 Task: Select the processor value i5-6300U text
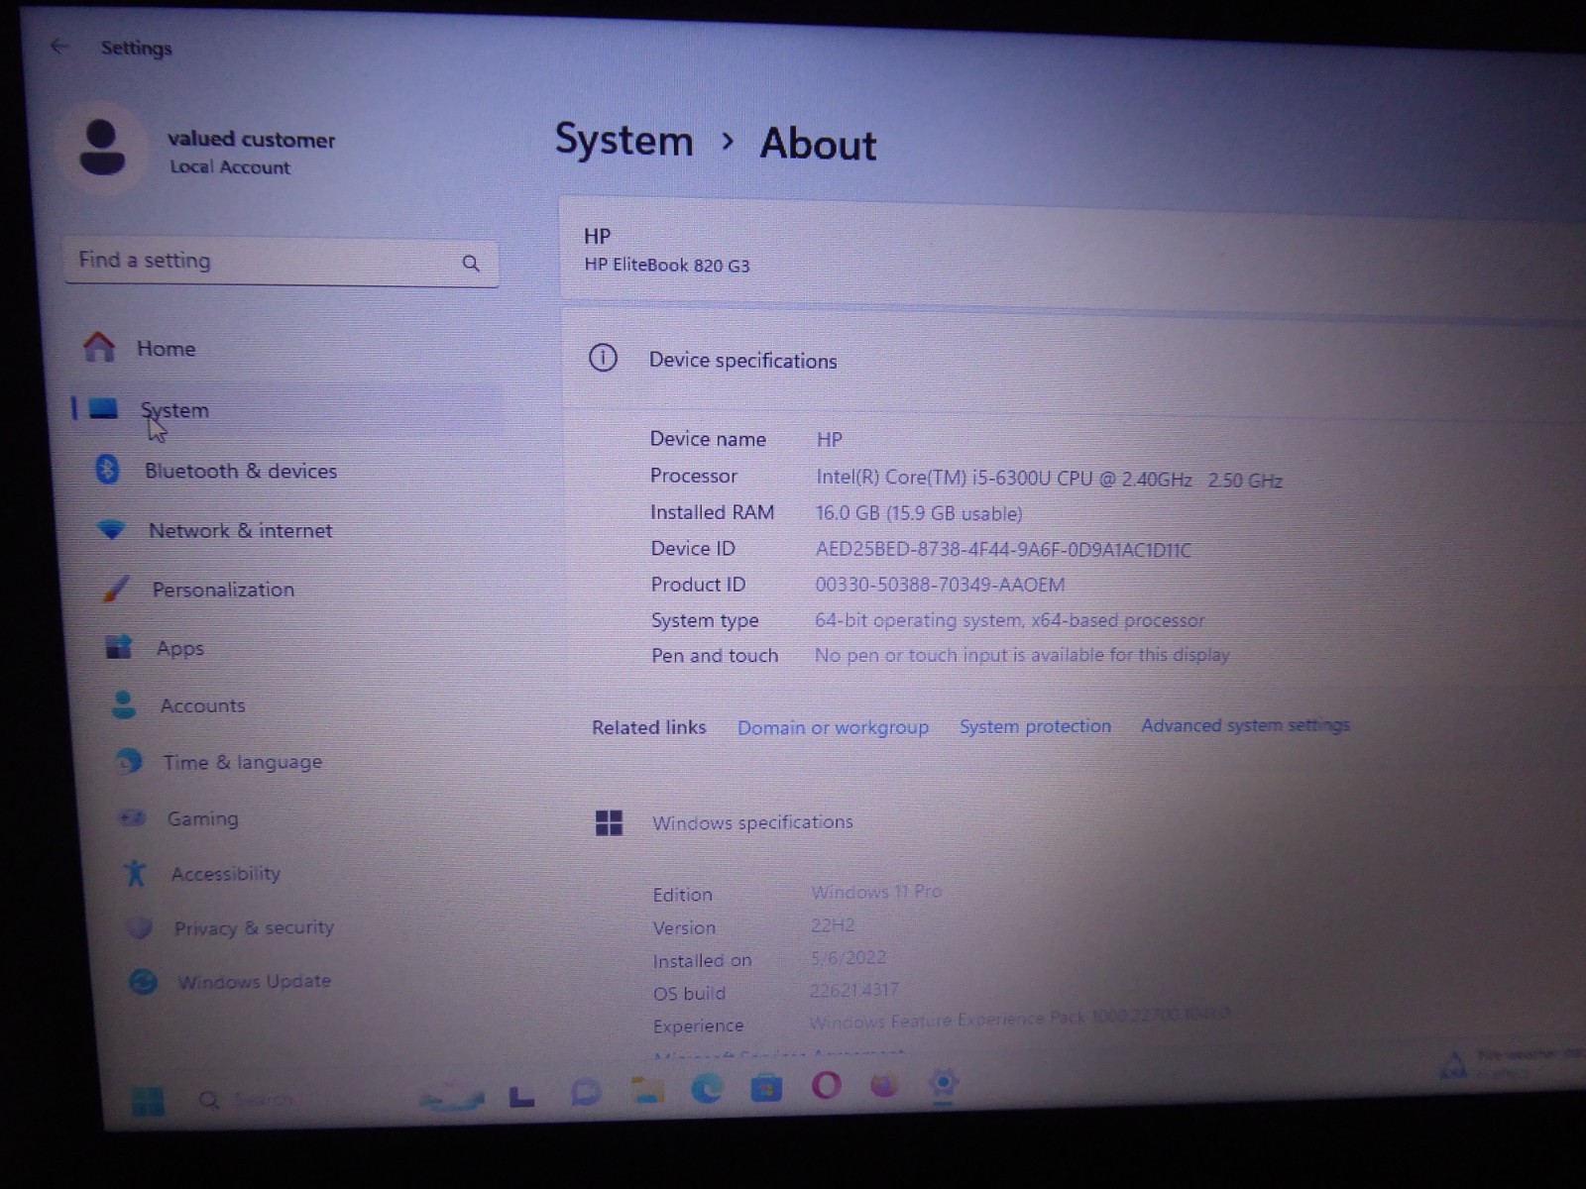(x=1049, y=479)
